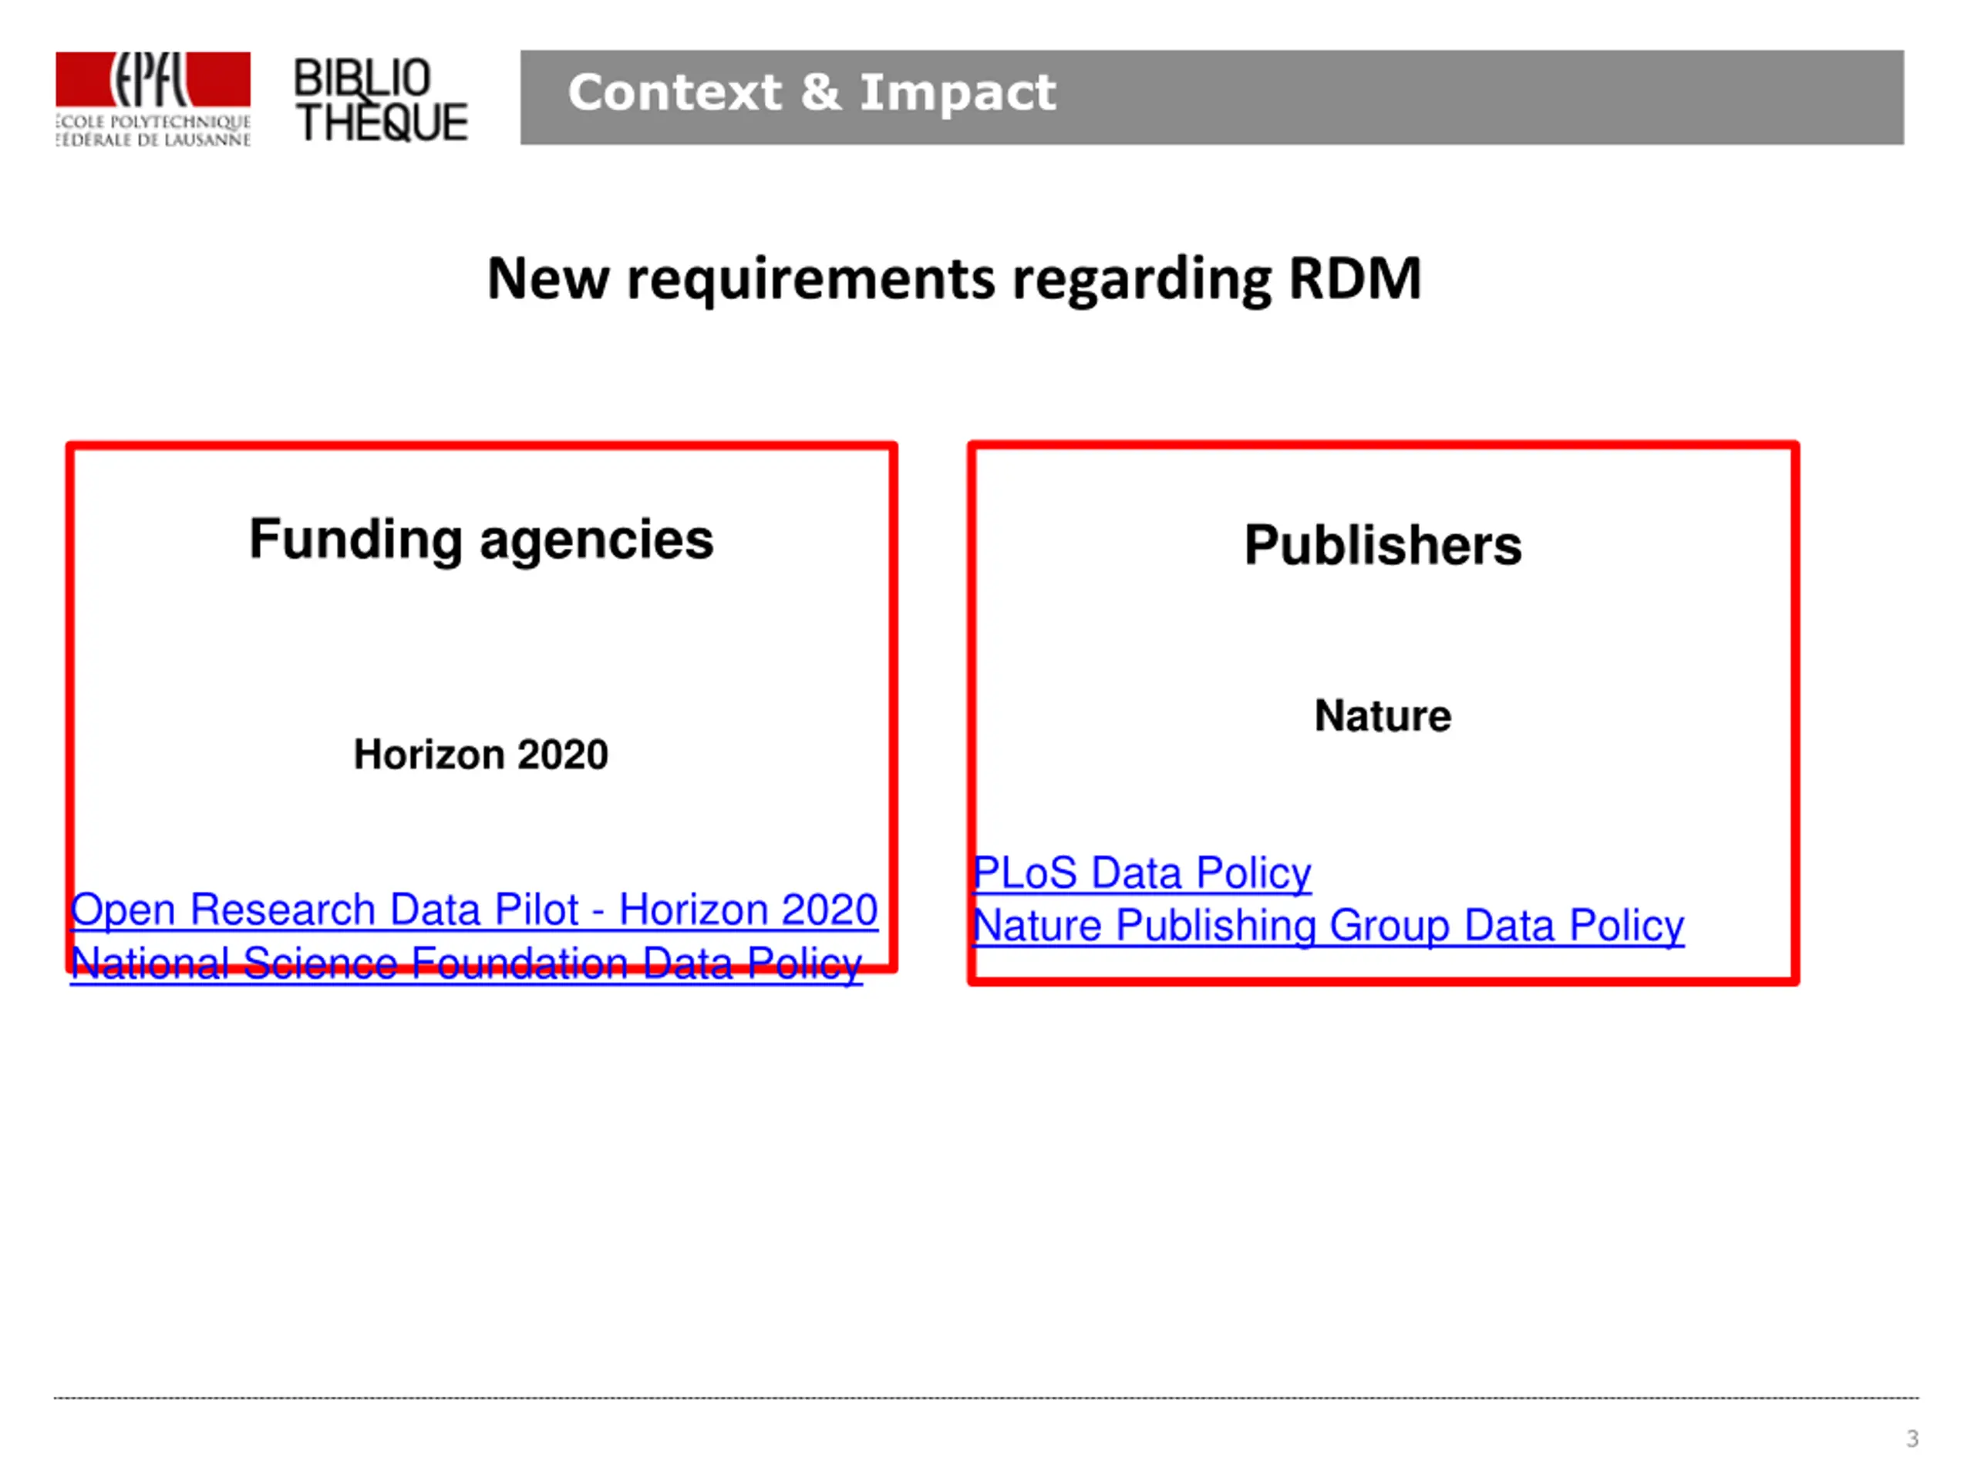1974x1480 pixels.
Task: Open the PLoS Data Policy link
Action: point(1141,873)
